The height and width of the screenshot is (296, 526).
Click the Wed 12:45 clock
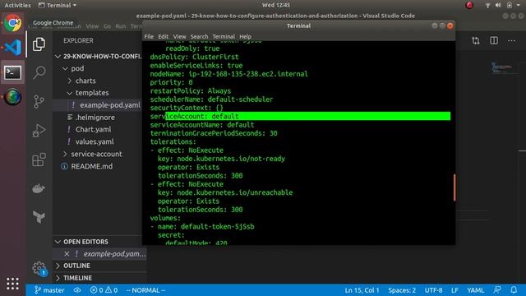(276, 5)
